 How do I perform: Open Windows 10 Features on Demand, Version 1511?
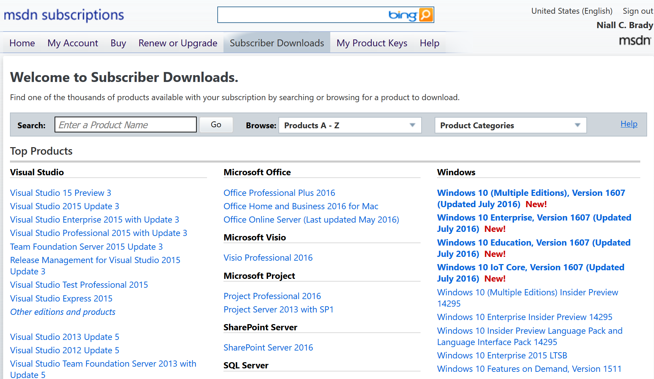coord(529,369)
